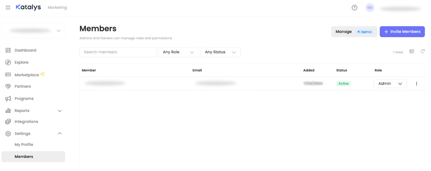Change the member's Admin role dropdown

click(x=390, y=83)
